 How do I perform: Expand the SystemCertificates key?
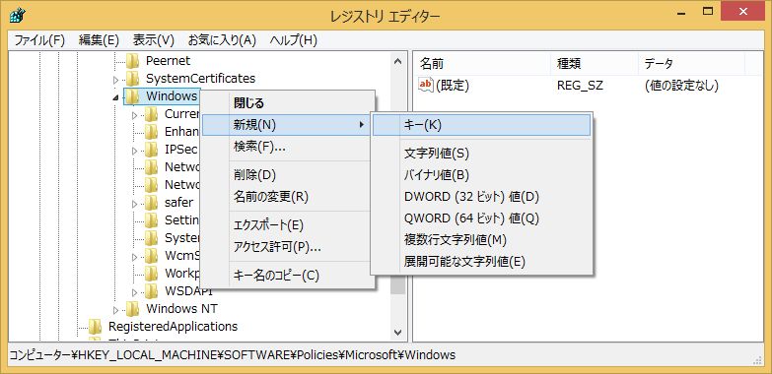(115, 80)
